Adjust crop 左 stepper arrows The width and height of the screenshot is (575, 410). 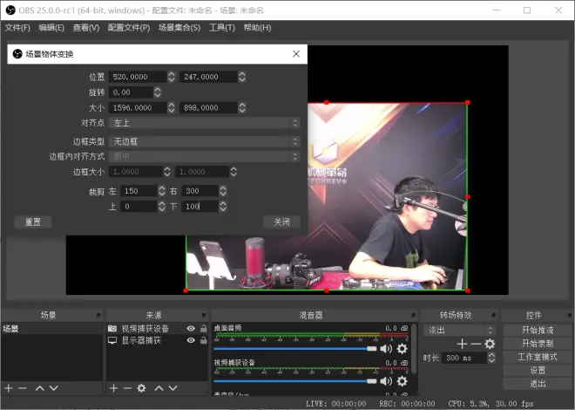[162, 191]
